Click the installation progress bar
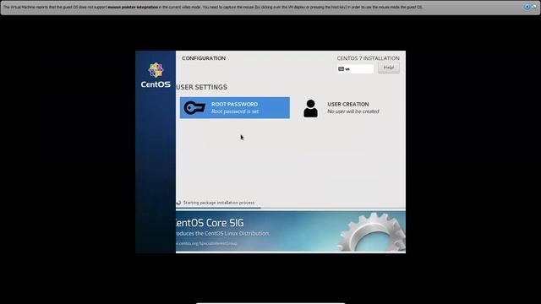The image size is (541, 304). click(291, 209)
